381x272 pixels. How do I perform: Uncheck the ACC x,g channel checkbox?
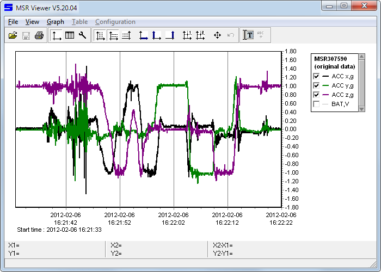coord(316,77)
